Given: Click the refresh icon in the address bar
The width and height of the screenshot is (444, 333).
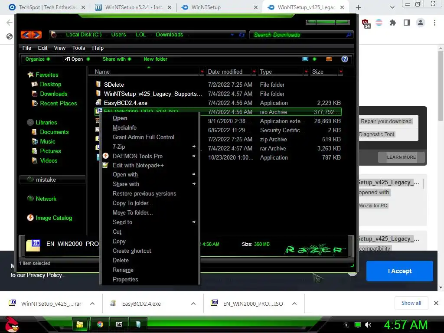Looking at the screenshot, I should click(242, 35).
